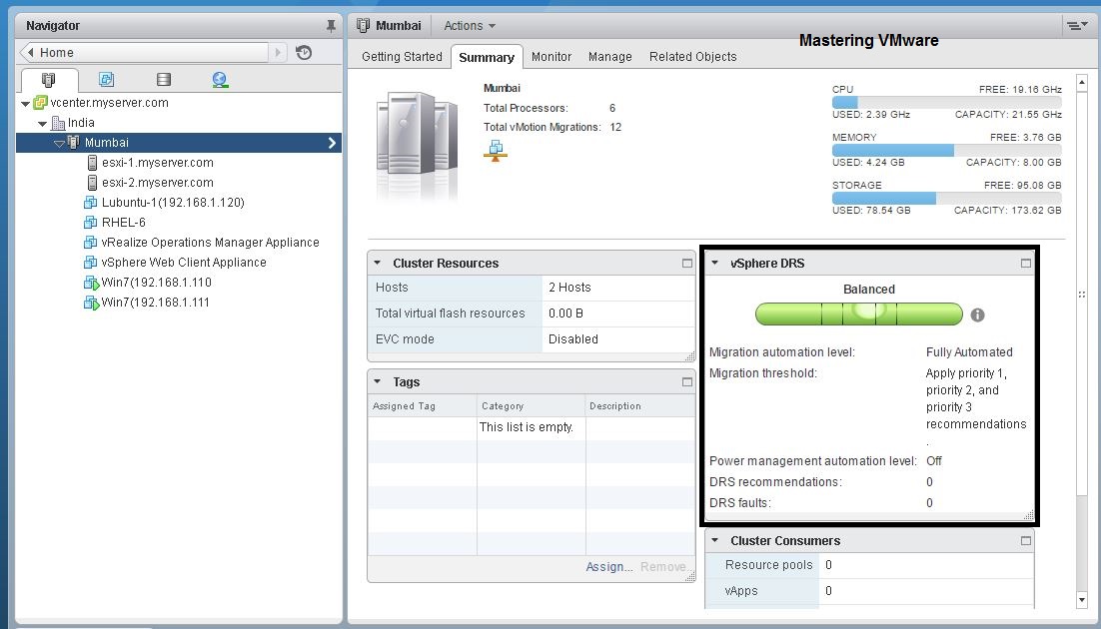1101x629 pixels.
Task: Sort tags by Category column
Action: (x=531, y=405)
